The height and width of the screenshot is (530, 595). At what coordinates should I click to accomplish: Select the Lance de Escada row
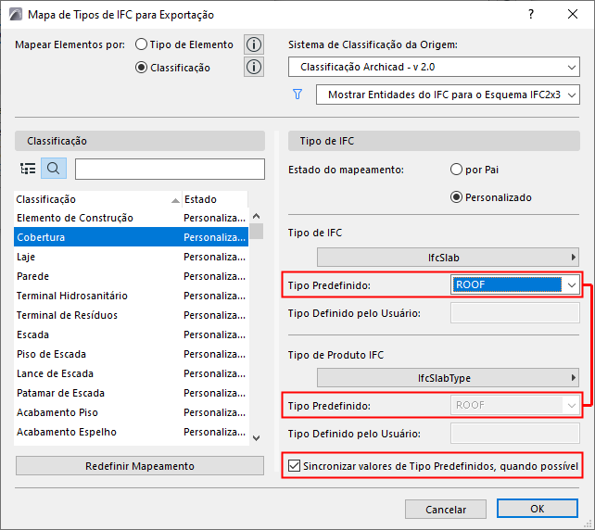click(x=132, y=373)
